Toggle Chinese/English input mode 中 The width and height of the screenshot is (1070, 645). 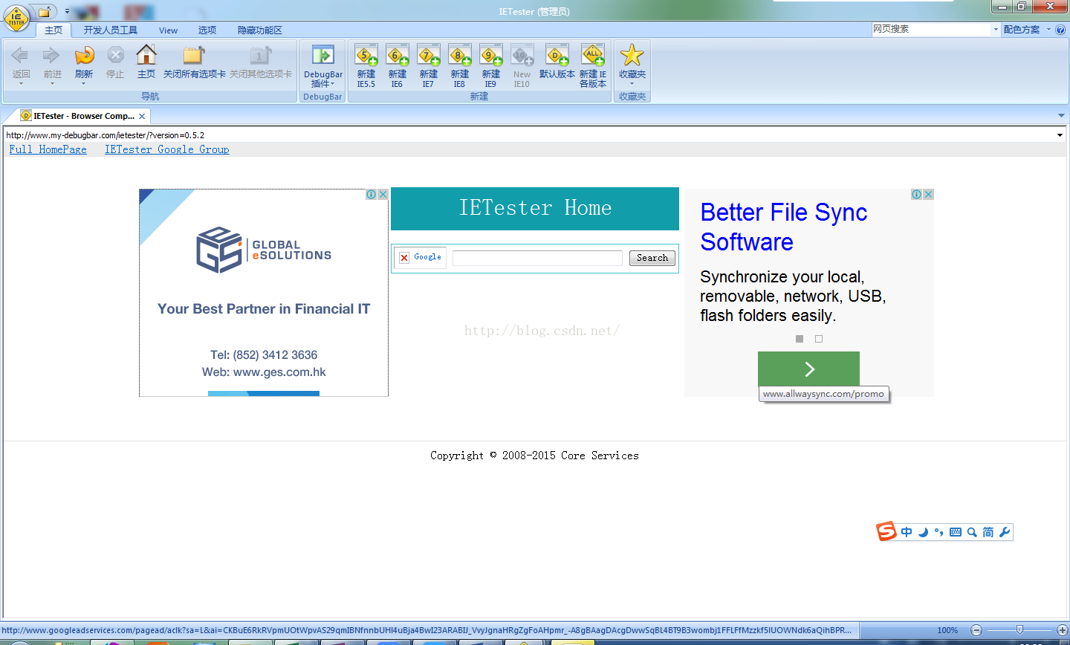point(907,532)
